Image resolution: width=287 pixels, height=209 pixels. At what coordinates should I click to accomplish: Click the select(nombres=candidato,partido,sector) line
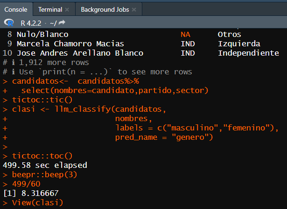coord(115,90)
